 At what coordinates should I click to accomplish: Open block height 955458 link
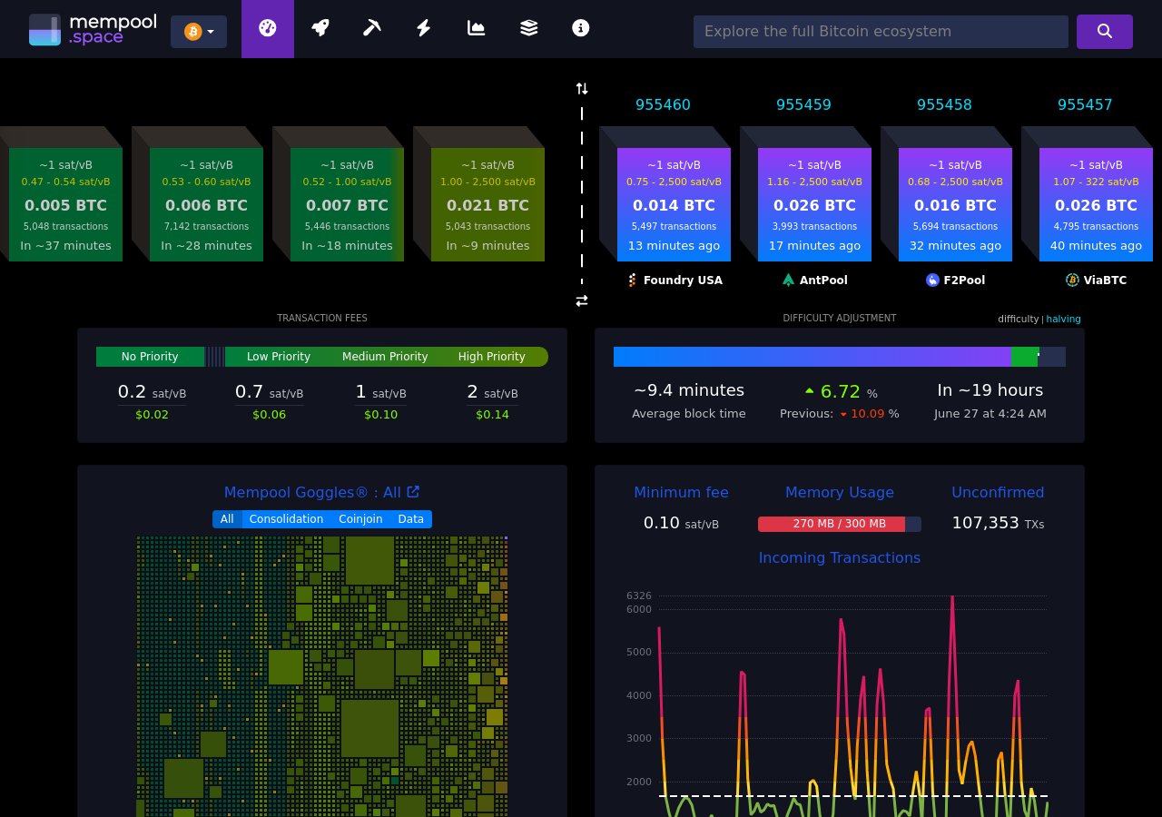[944, 105]
